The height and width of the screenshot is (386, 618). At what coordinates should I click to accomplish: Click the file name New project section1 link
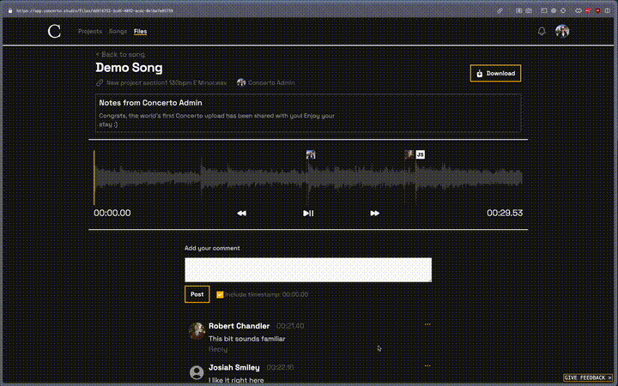pos(167,82)
